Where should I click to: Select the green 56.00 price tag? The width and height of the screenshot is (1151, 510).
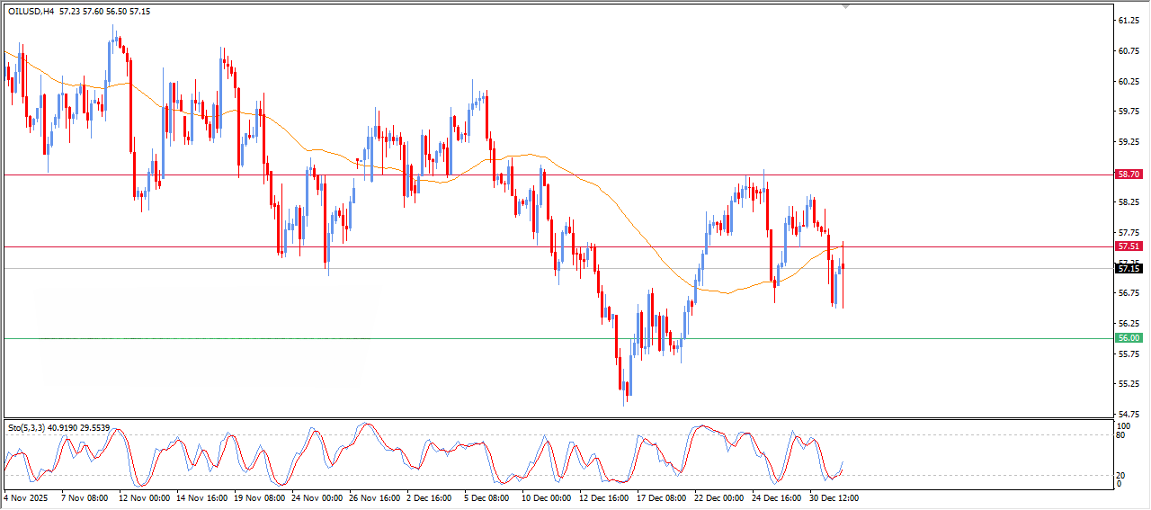(1128, 338)
